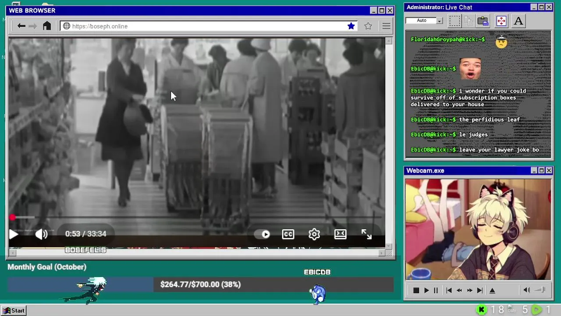
Task: Skip to next track in Webcam.exe
Action: coord(480,290)
